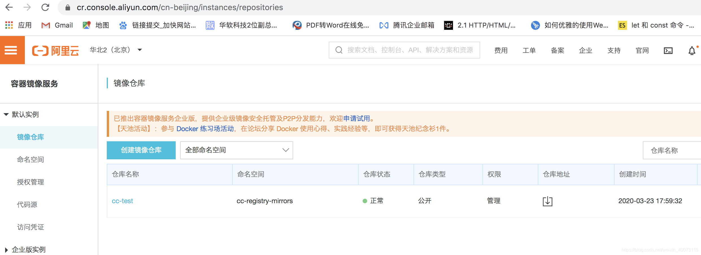Open the 备案 top menu
This screenshot has height=255, width=701.
coord(557,50)
